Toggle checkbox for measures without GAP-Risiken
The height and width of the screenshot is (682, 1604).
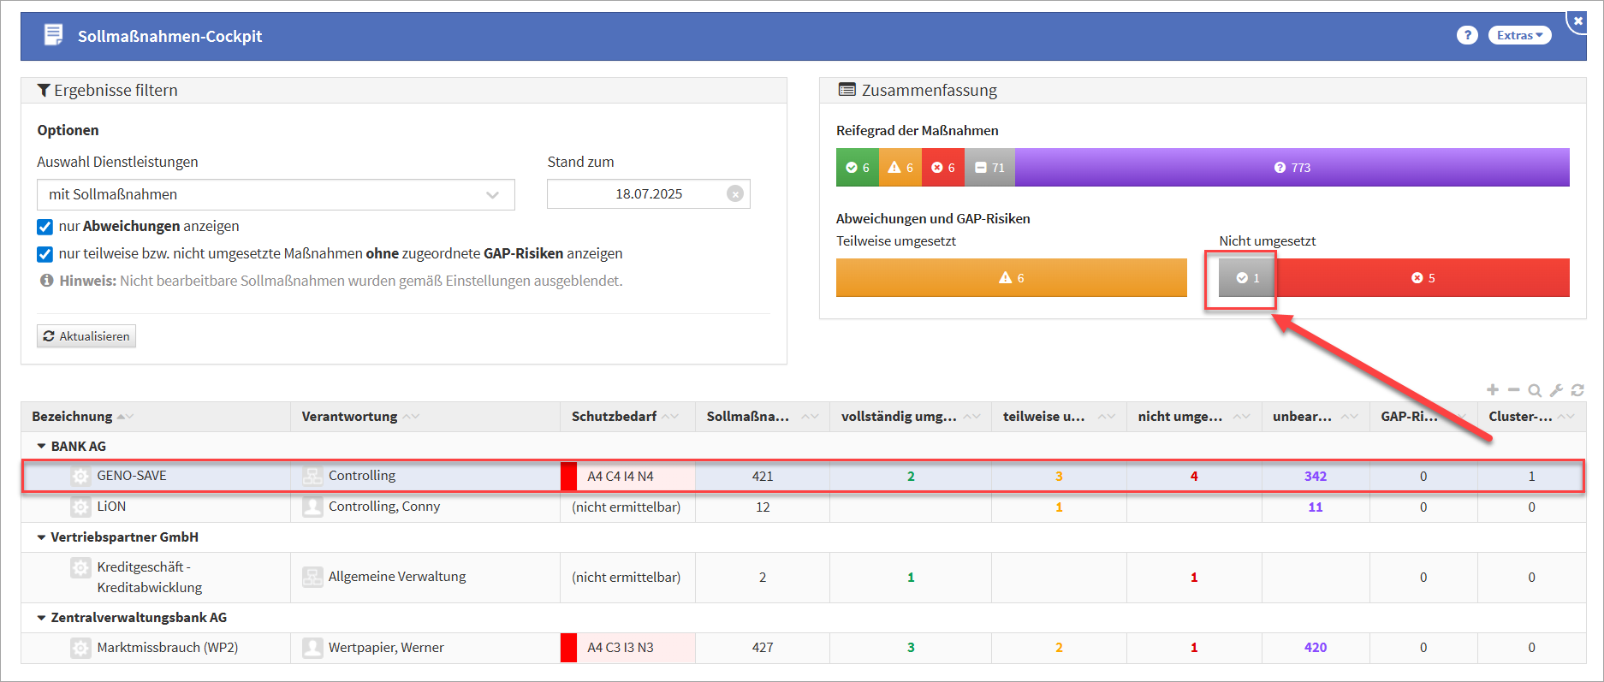coord(45,254)
